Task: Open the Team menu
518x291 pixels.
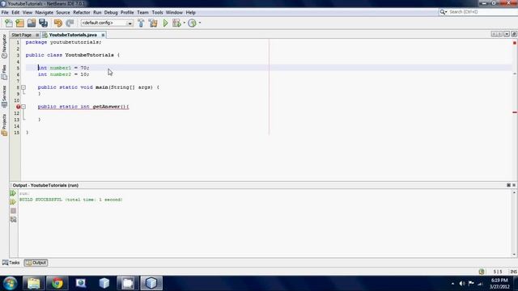Action: [x=142, y=13]
